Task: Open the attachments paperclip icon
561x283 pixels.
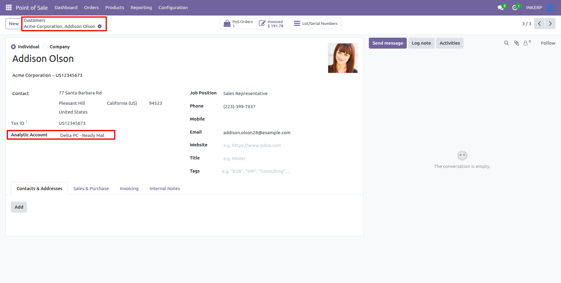Action: pos(516,43)
